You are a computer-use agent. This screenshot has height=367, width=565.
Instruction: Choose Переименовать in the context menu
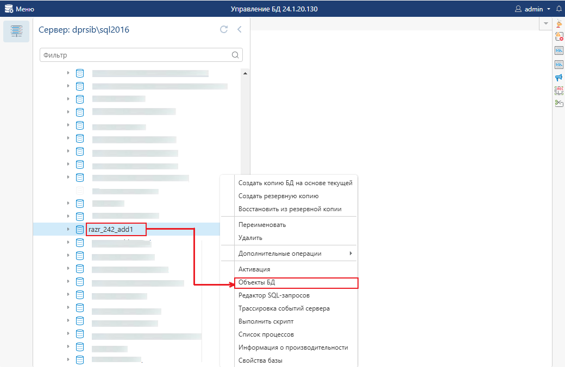[x=296, y=225]
